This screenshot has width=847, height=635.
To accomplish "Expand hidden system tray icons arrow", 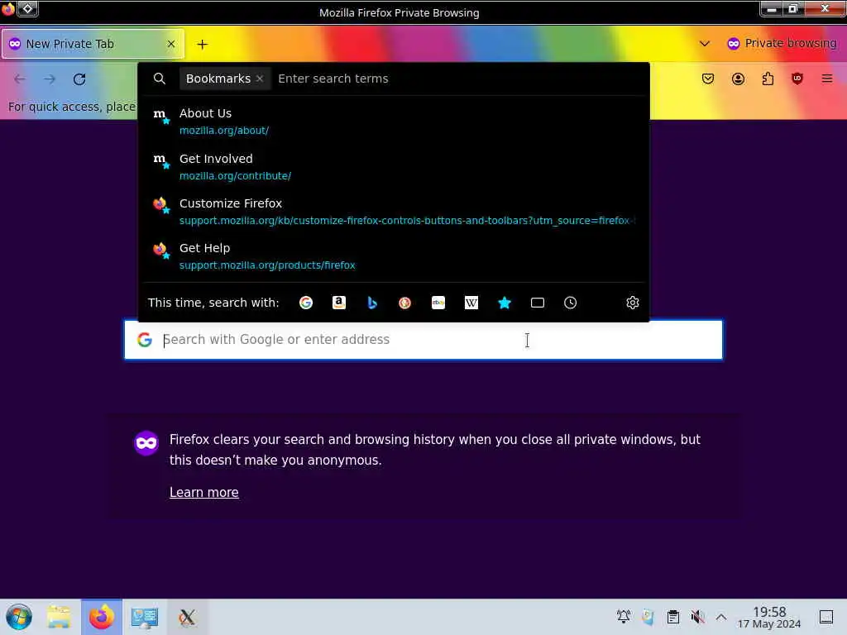I will [x=721, y=617].
